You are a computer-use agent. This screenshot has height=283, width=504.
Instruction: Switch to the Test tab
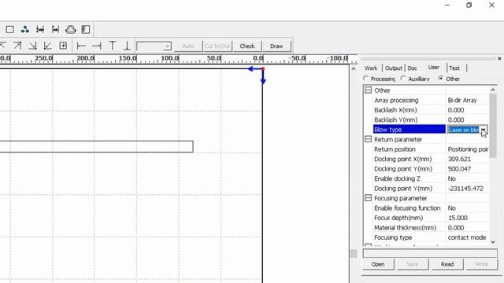point(454,68)
